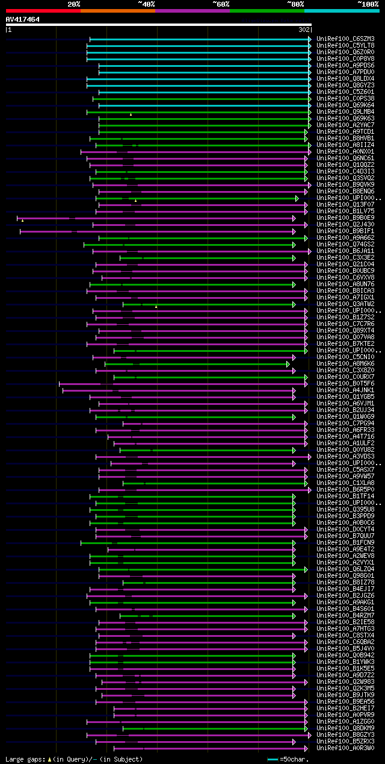This screenshot has height=764, width=385.
Task: Open hit UniRef100_B1FCN9
Action: (x=345, y=542)
